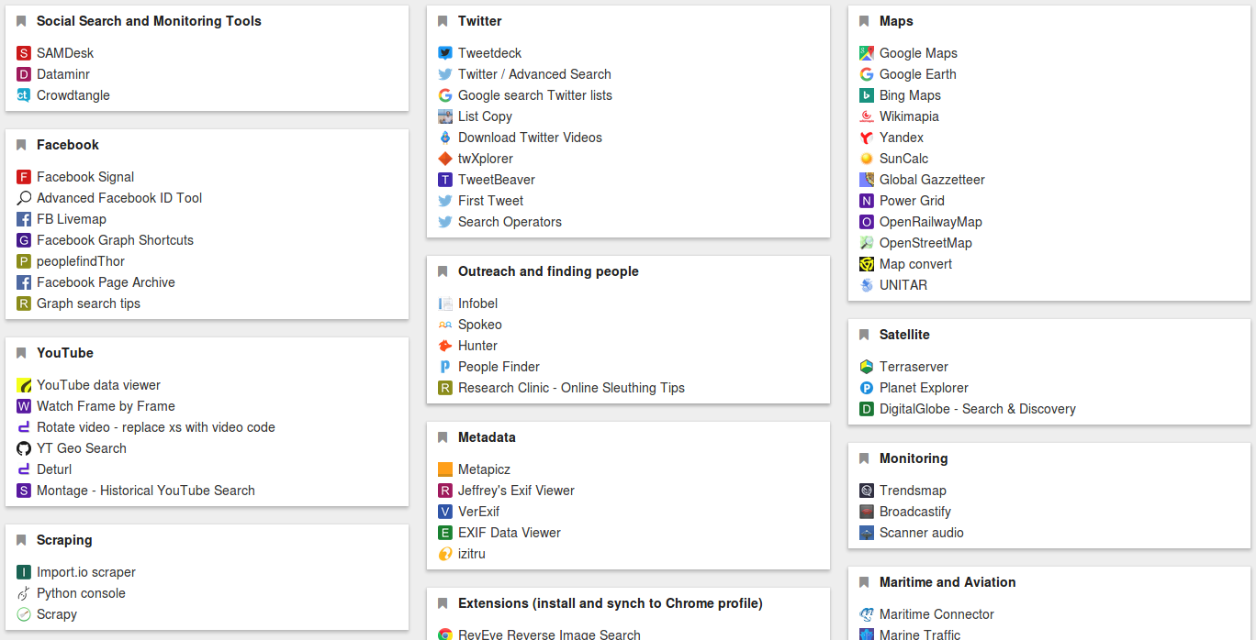Screen dimensions: 1256x640
Task: Click the Maritime Connector icon
Action: [x=867, y=614]
